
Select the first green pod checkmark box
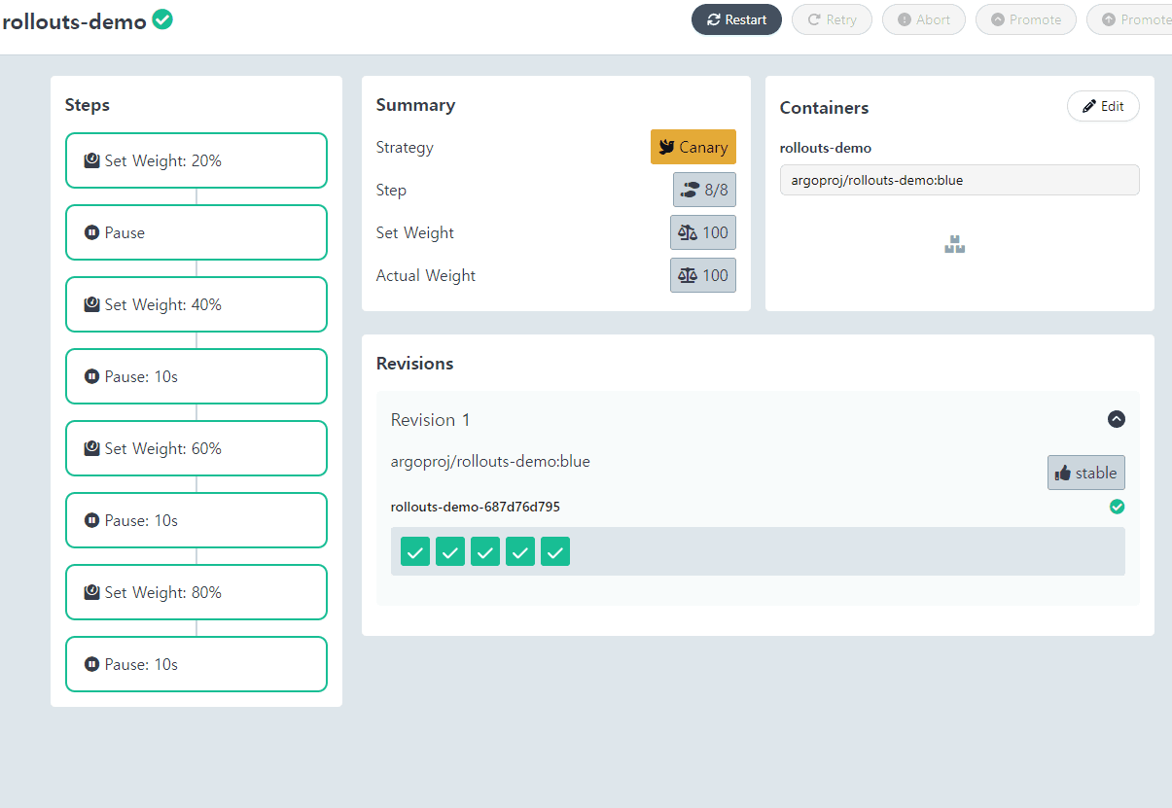point(415,551)
